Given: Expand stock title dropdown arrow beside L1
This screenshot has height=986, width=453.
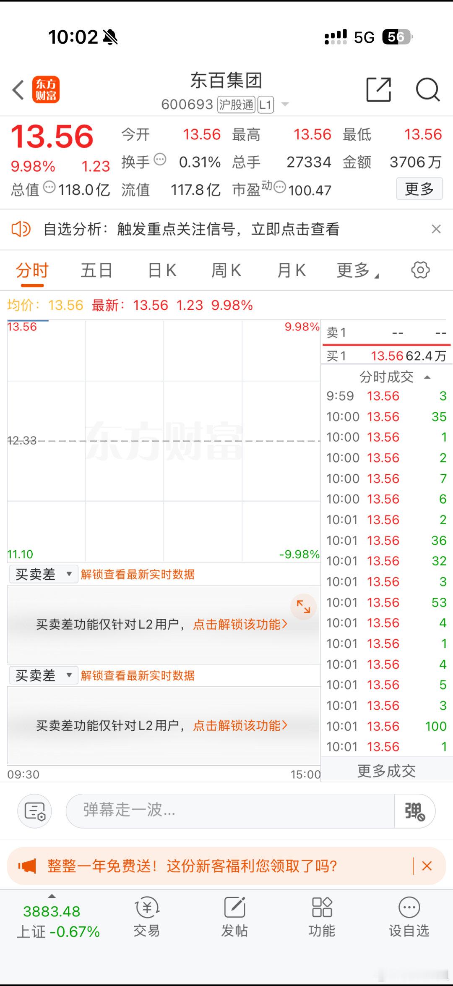Looking at the screenshot, I should [285, 104].
